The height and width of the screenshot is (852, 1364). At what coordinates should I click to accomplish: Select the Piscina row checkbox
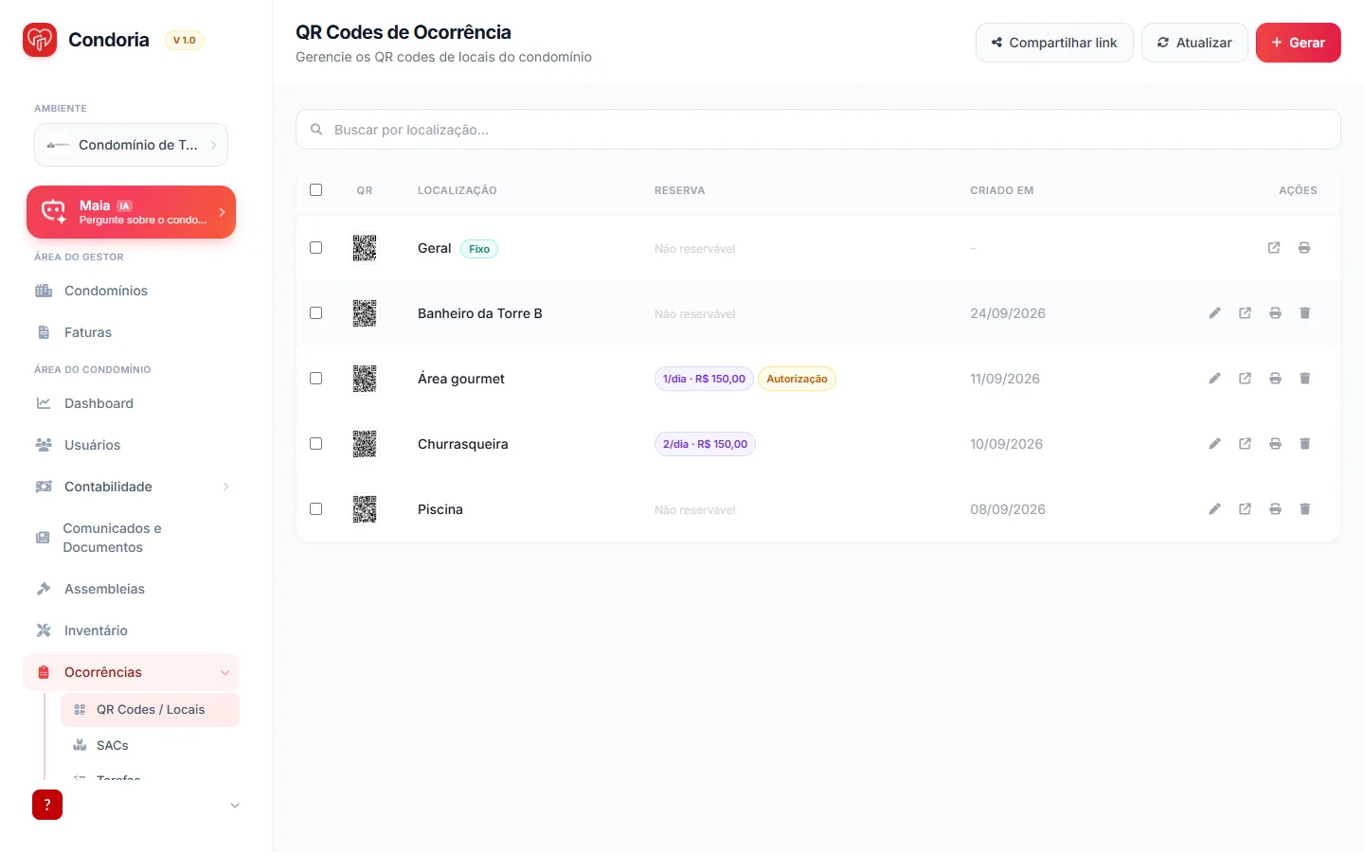tap(316, 509)
